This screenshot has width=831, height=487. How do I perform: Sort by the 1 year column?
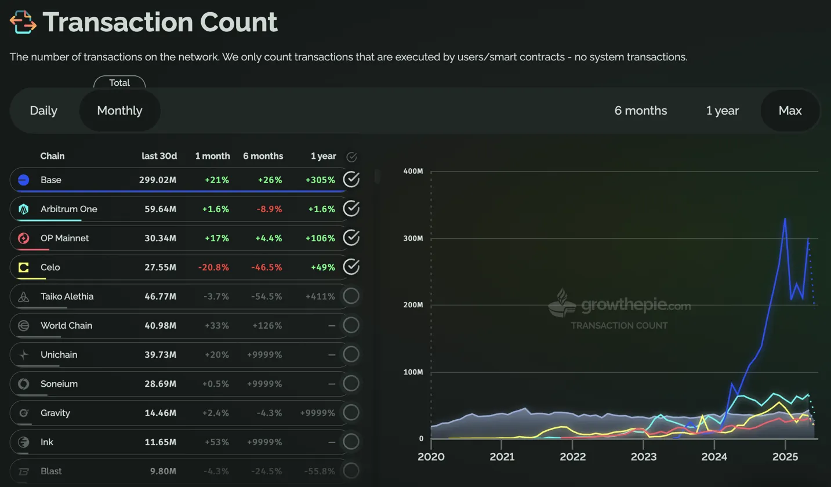tap(324, 156)
